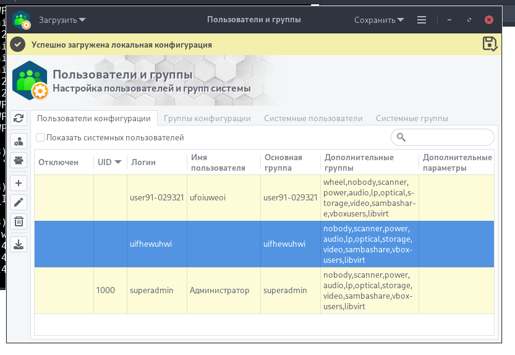Viewport: 515px width, 355px height.
Task: Click the download arrow icon in the sidebar
Action: 19,244
